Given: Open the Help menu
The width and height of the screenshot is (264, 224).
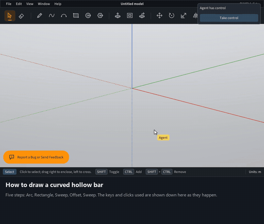Looking at the screenshot, I should (58, 4).
